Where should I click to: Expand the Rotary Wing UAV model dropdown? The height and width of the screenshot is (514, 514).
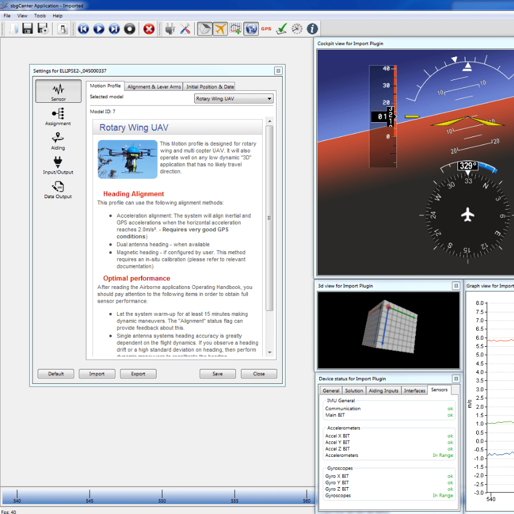point(234,99)
